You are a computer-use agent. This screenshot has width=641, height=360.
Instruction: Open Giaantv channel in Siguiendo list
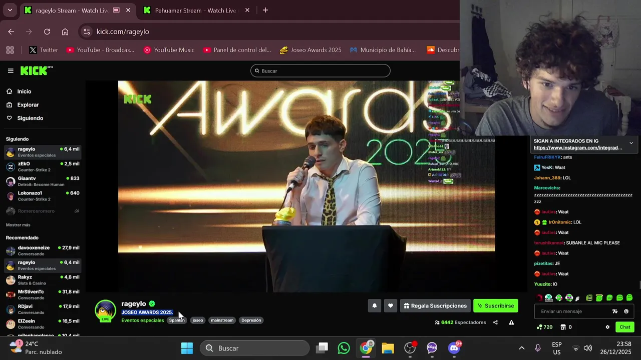pyautogui.click(x=43, y=181)
